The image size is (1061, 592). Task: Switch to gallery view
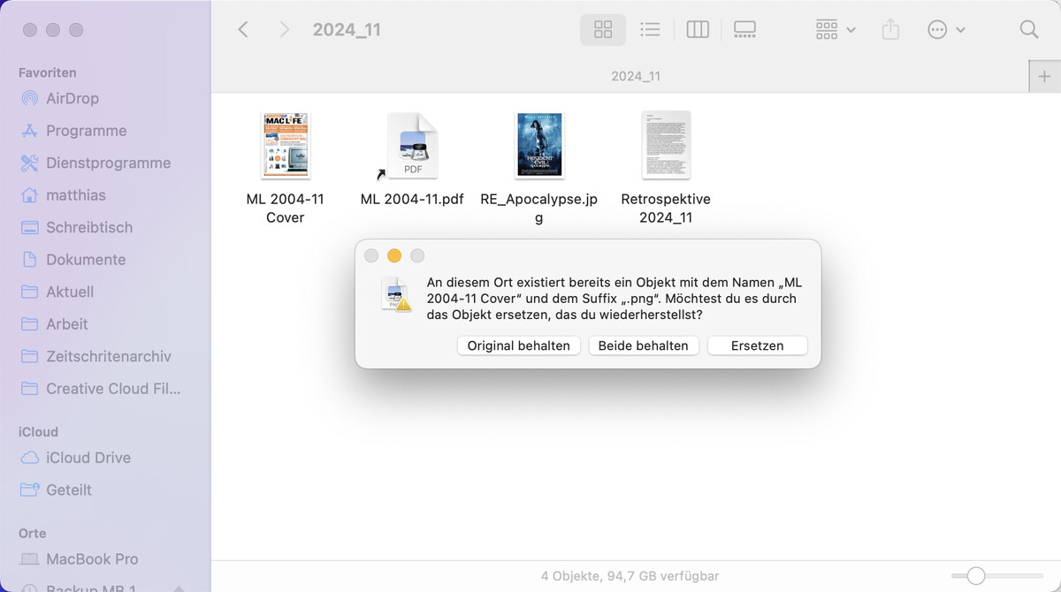[x=744, y=29]
